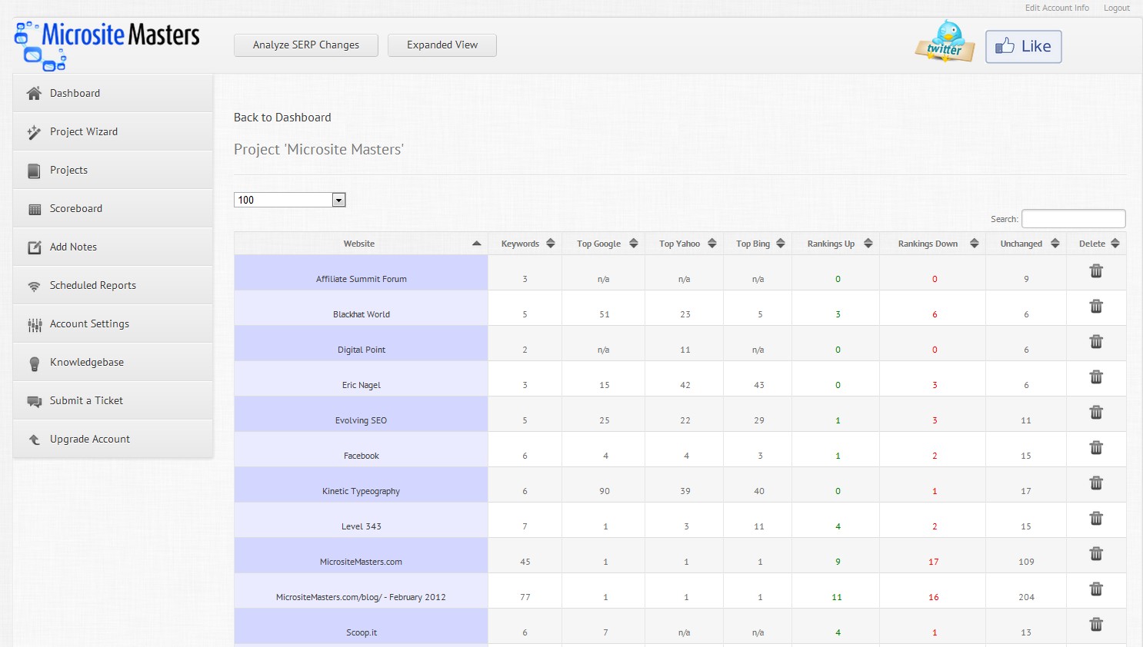Image resolution: width=1143 pixels, height=647 pixels.
Task: Sort table by Keywords column
Action: (x=525, y=244)
